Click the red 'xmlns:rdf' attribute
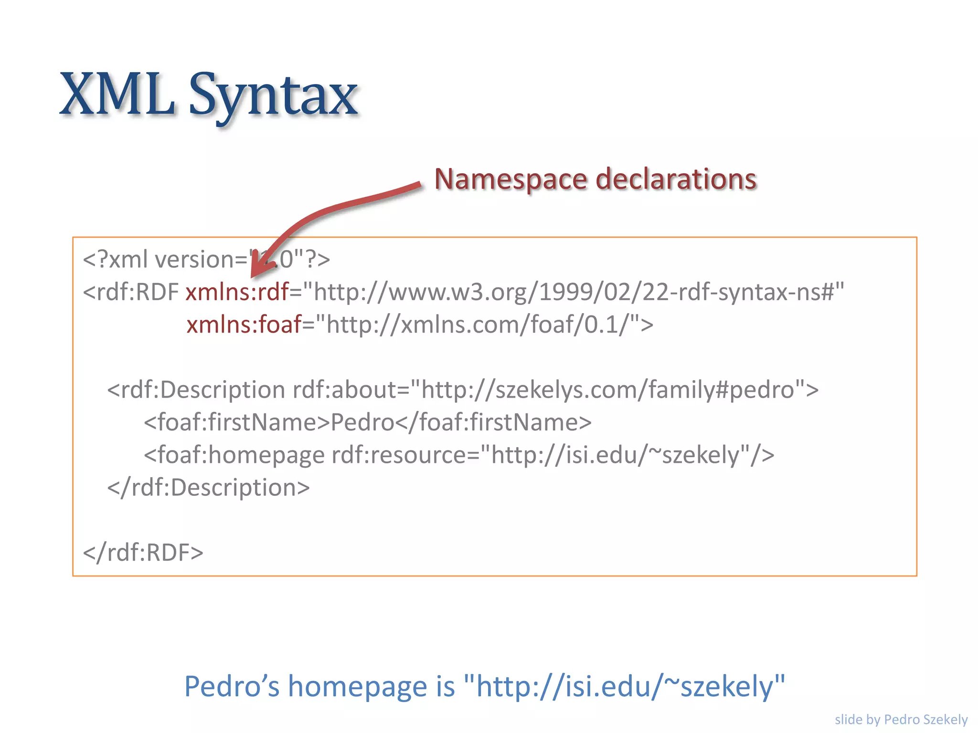 point(237,292)
